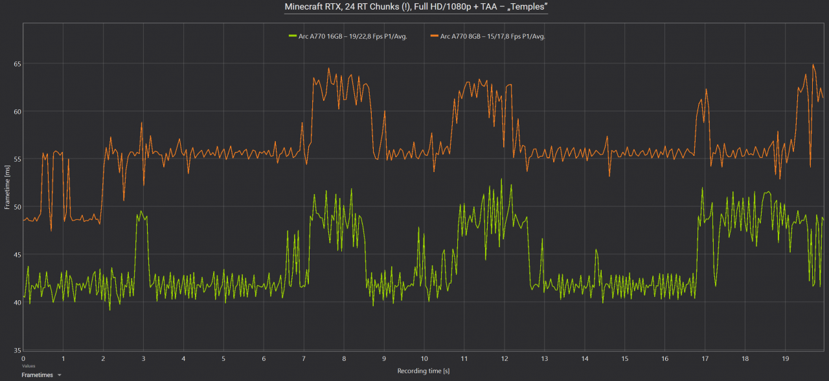Click the 17 tick on the recording time axis

pyautogui.click(x=705, y=358)
